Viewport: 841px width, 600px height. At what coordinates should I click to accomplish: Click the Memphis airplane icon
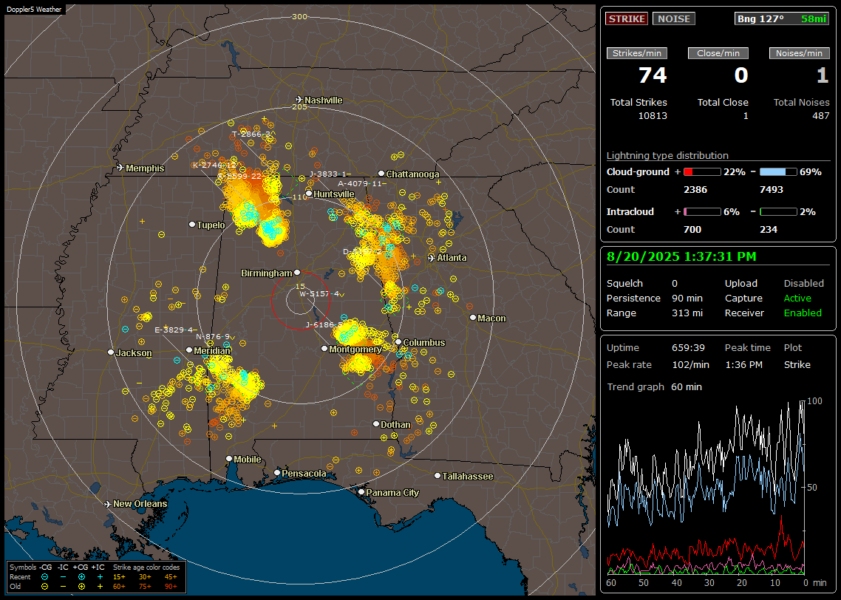pos(120,168)
